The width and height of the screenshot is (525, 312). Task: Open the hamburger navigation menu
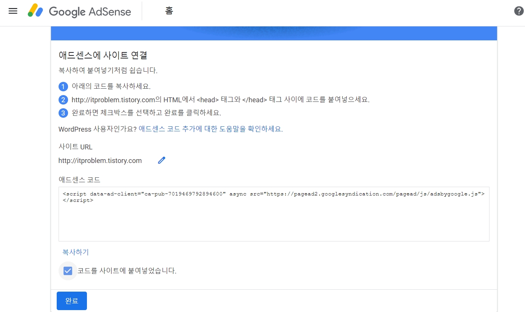click(x=13, y=11)
